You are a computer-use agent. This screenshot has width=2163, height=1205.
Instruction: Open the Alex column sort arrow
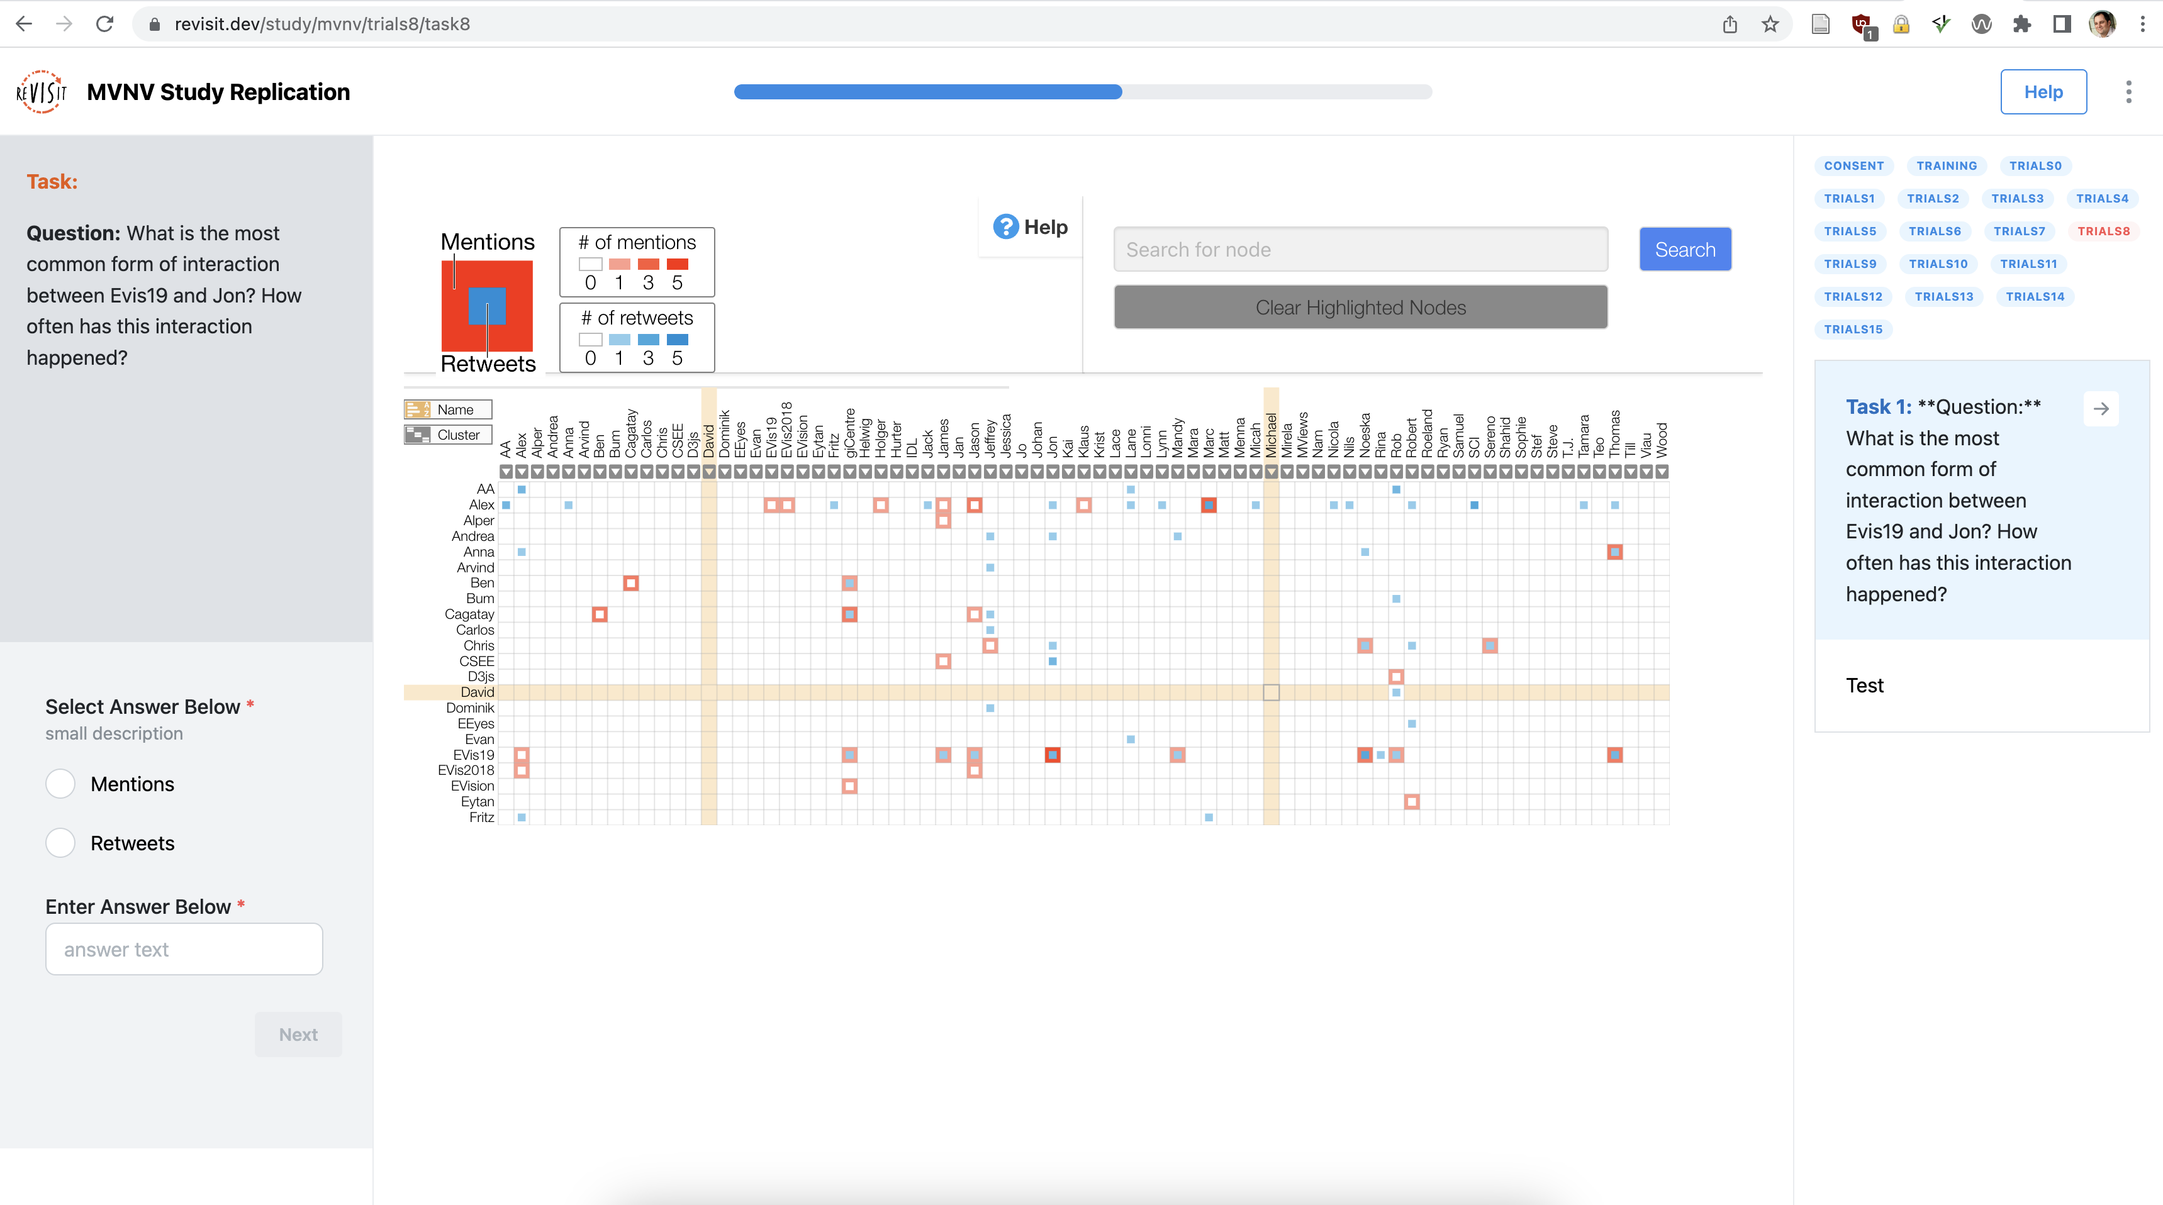click(522, 472)
